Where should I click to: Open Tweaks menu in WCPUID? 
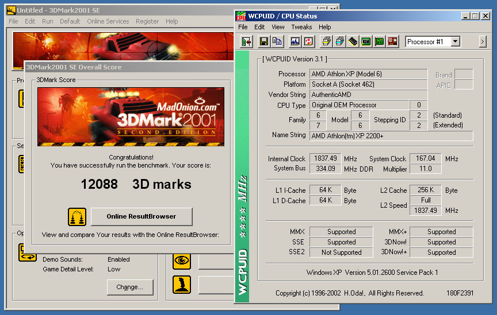[x=301, y=27]
